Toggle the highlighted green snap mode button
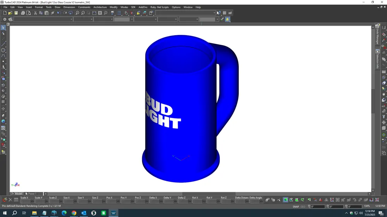Viewport: 387px width, 217px height. [285, 200]
